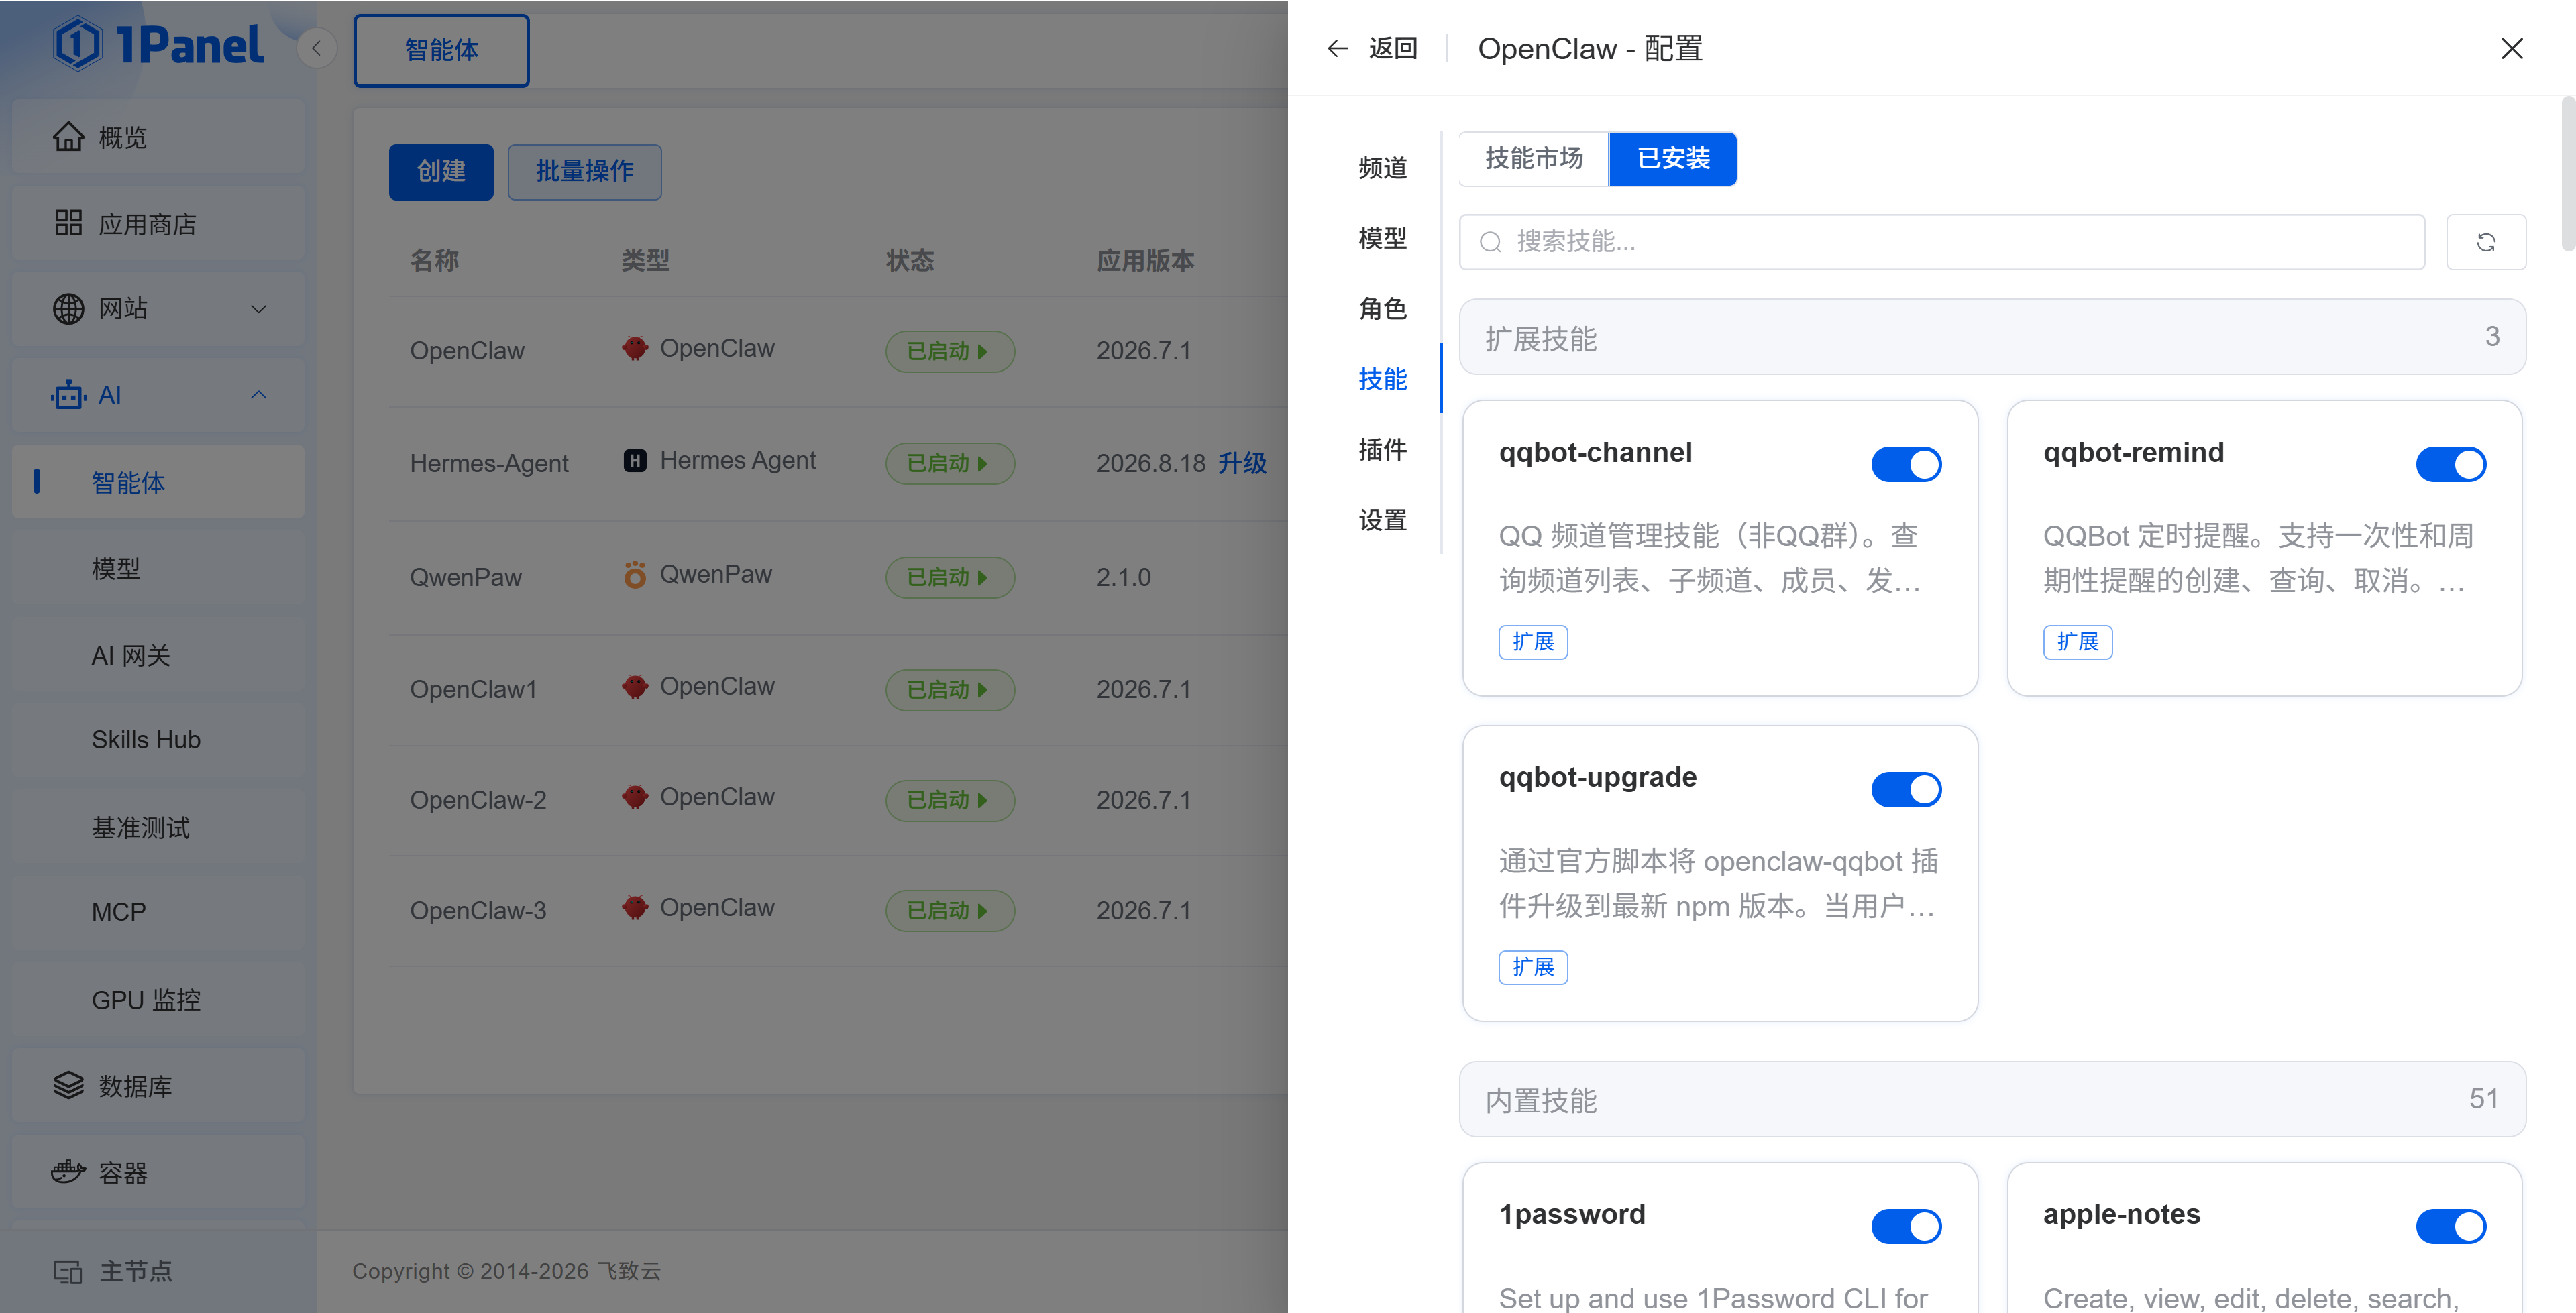Click the 智能体 page tab button
2576x1313 pixels.
click(441, 50)
